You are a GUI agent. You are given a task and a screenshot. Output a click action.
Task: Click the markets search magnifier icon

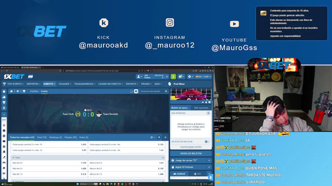click(159, 137)
